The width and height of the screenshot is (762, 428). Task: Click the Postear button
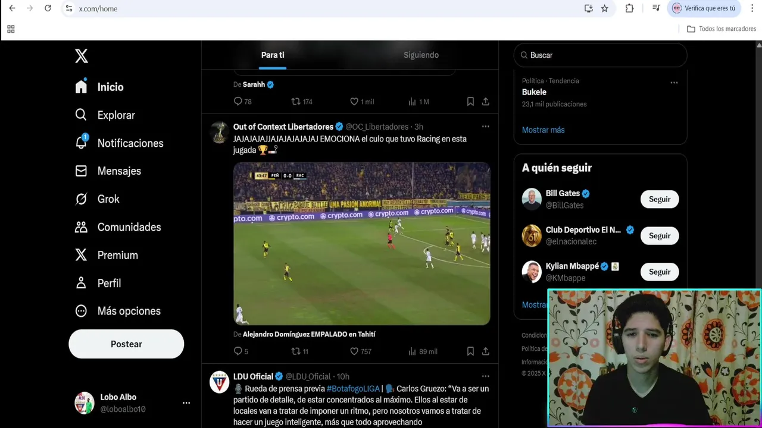[126, 344]
